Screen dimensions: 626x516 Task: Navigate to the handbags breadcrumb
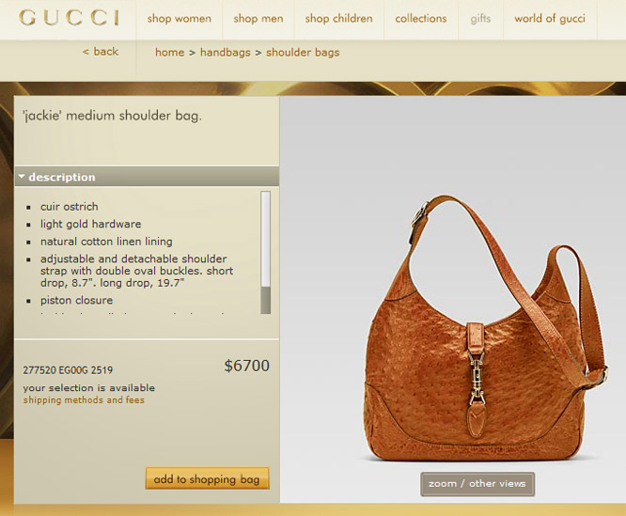pyautogui.click(x=226, y=53)
